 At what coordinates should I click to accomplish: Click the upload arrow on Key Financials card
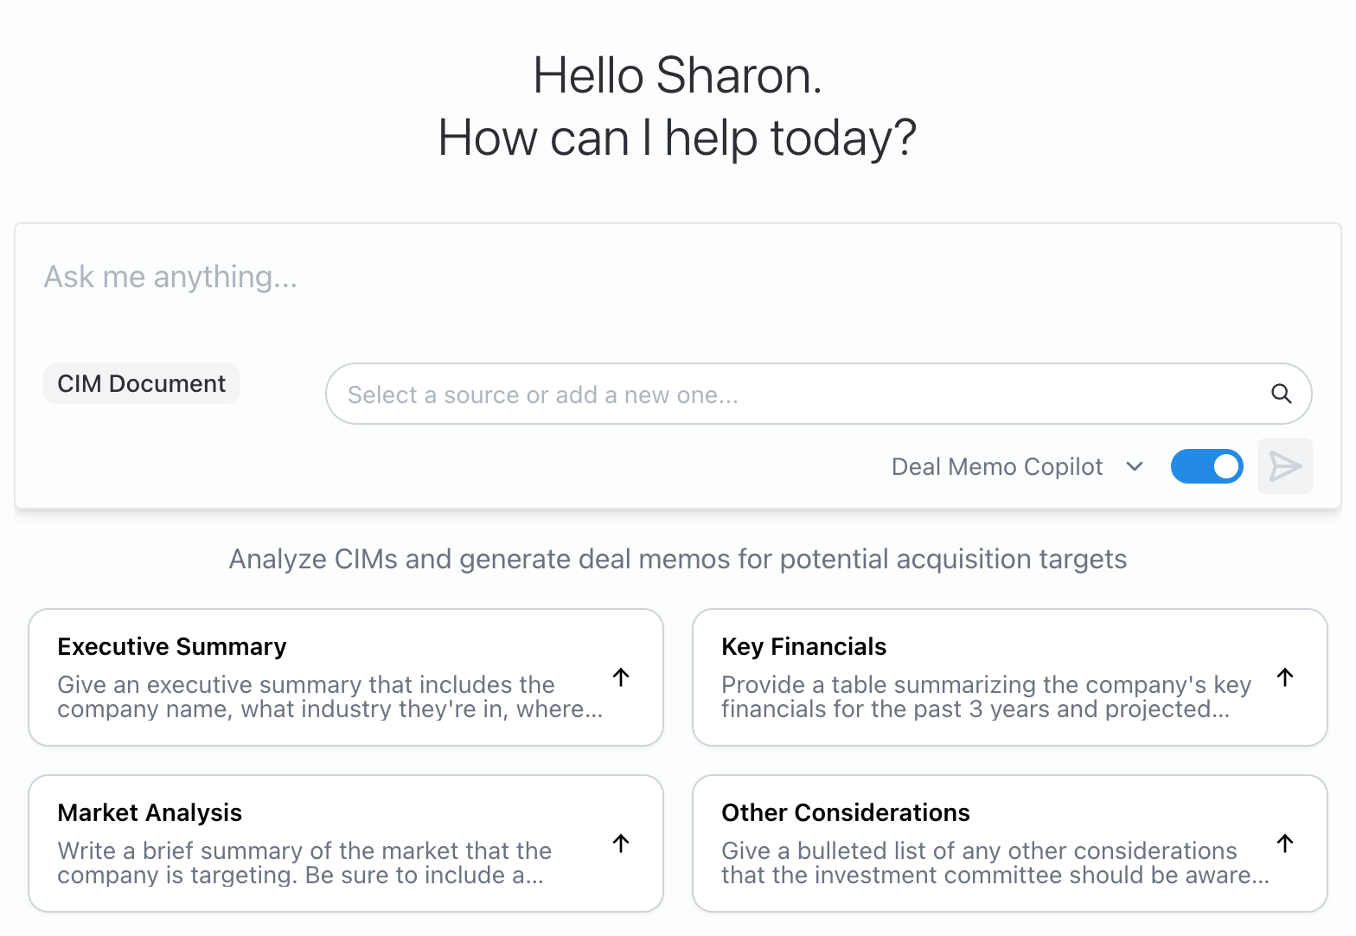pyautogui.click(x=1285, y=678)
